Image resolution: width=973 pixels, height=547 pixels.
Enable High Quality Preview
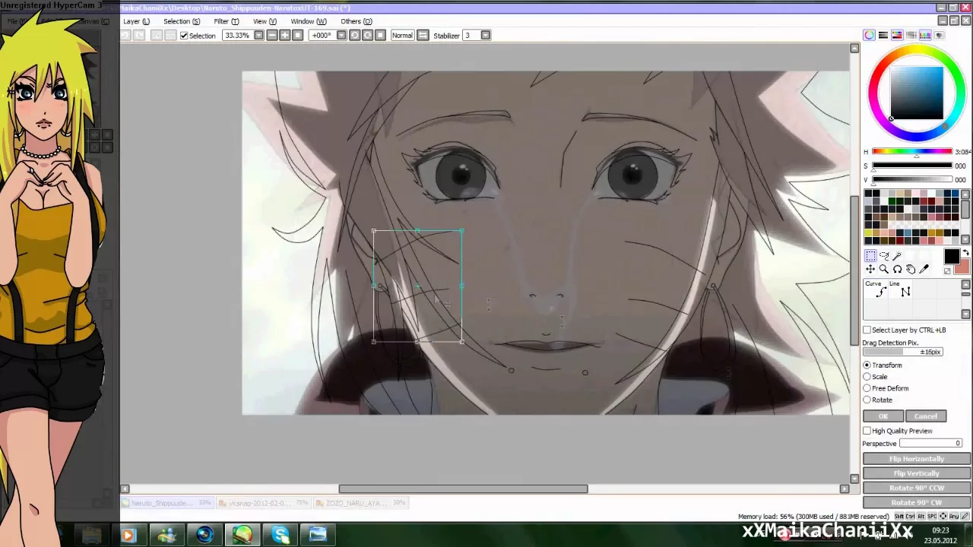tap(867, 431)
